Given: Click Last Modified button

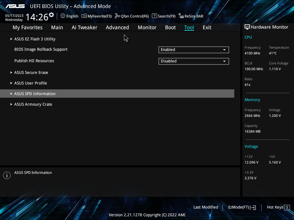Looking at the screenshot, I should pos(206,207).
